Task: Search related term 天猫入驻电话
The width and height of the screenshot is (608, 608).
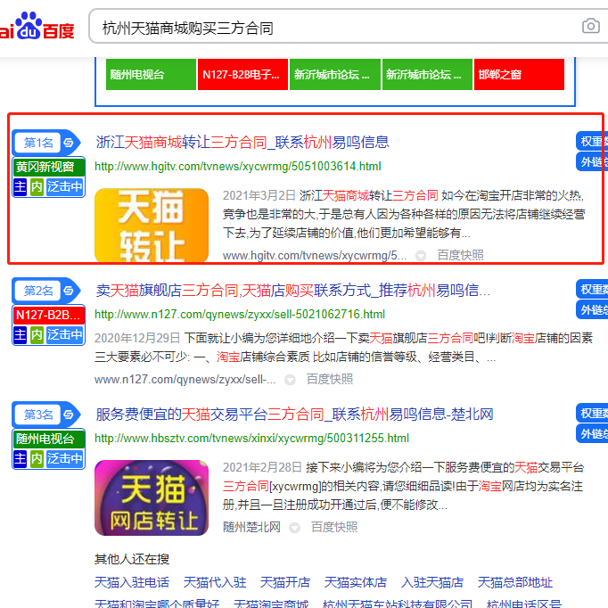Action: [x=132, y=582]
